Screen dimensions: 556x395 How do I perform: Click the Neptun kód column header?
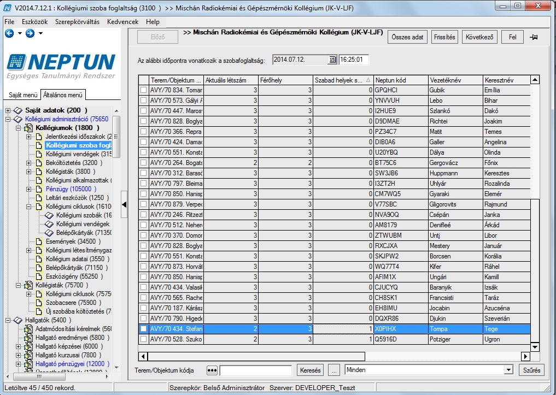[401, 80]
